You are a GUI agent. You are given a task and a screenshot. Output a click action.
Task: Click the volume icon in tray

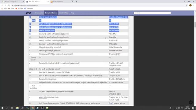179,108
